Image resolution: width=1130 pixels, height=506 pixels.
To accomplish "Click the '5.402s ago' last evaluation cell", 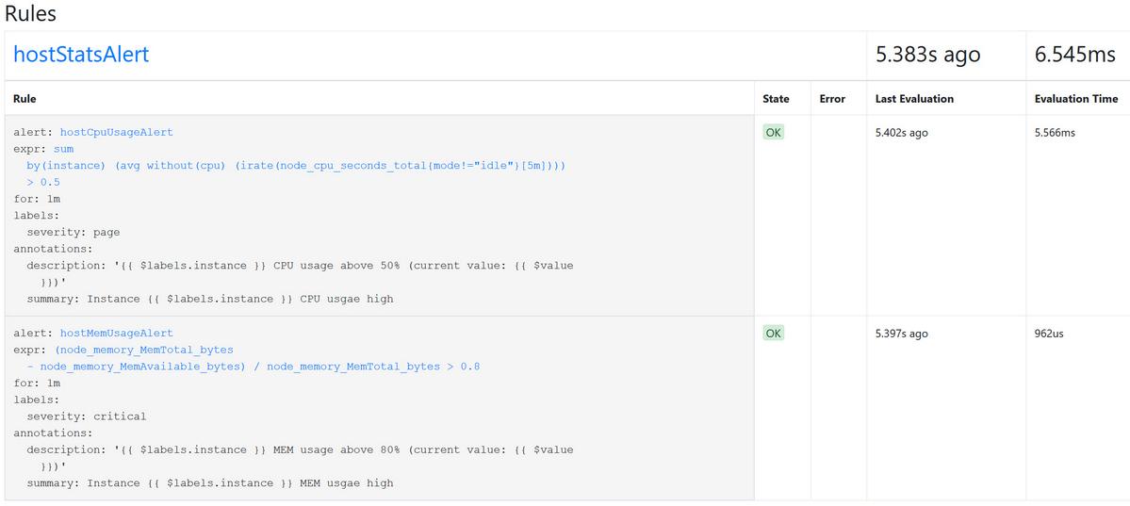I will pyautogui.click(x=902, y=133).
